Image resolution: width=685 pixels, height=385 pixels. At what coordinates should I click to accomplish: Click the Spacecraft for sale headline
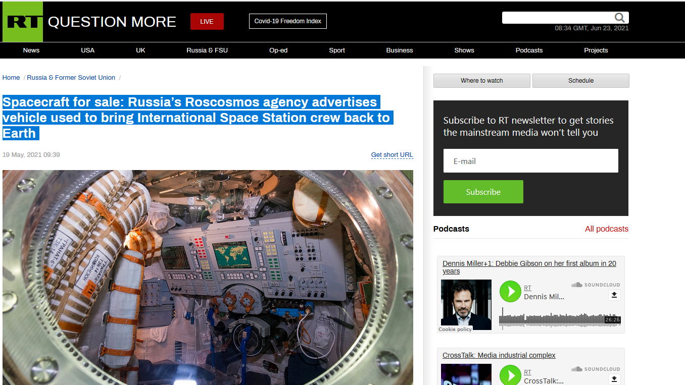(198, 118)
